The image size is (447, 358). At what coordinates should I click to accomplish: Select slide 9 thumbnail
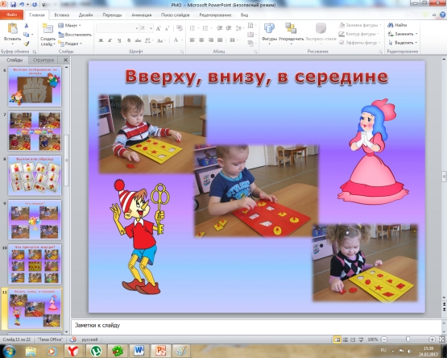[35, 219]
